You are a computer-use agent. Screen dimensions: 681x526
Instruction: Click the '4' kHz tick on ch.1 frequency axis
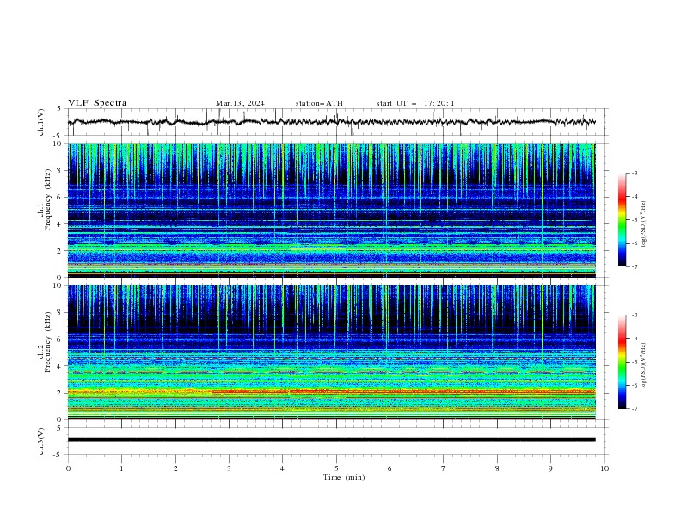(x=59, y=224)
